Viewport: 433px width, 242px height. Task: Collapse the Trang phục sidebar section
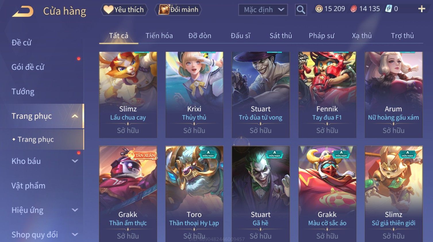75,116
